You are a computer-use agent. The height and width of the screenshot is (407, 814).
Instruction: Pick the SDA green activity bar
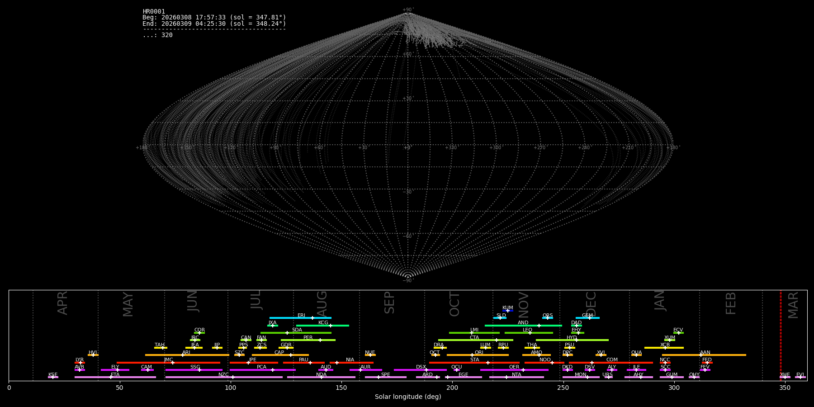296,333
